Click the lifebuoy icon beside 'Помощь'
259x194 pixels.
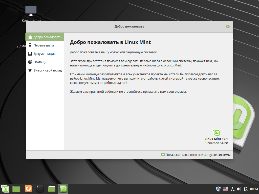30,62
